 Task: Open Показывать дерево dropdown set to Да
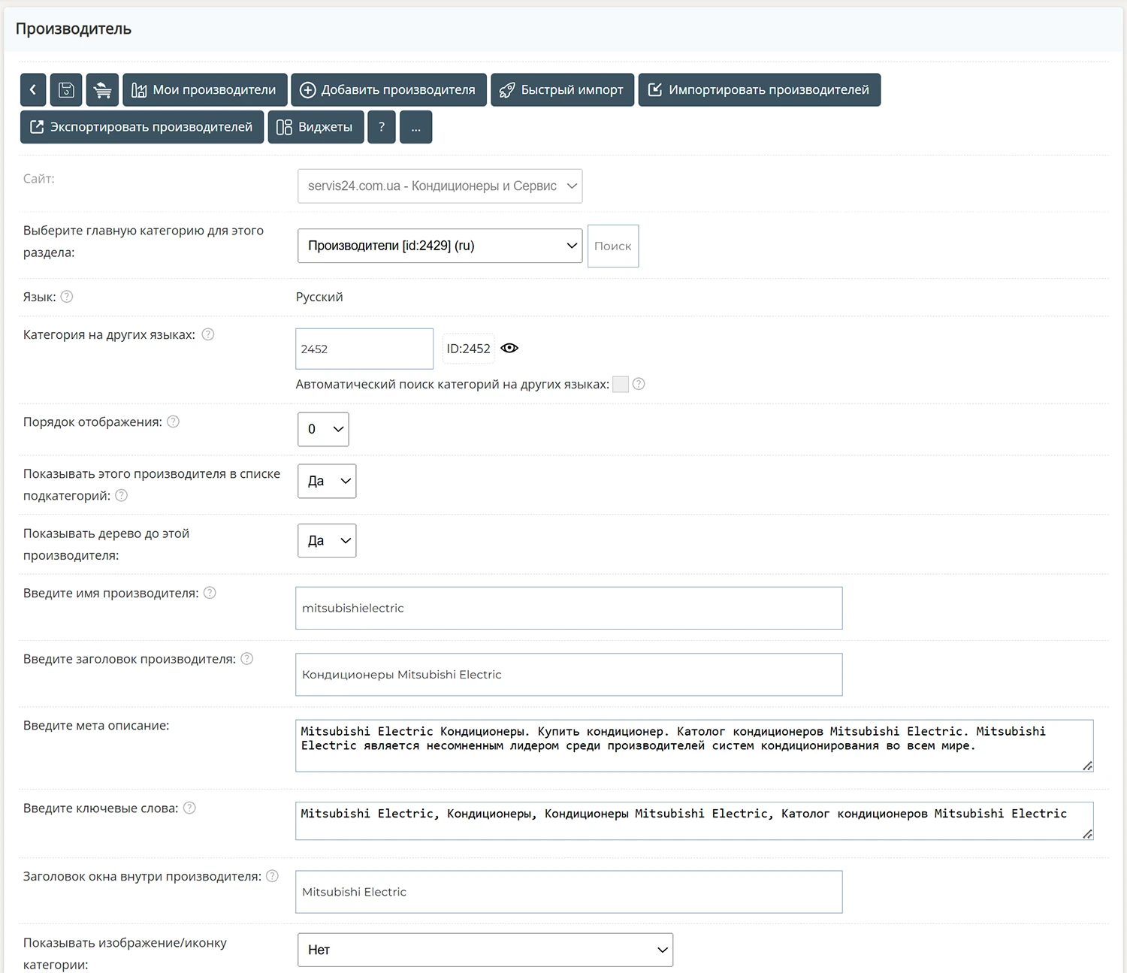tap(327, 540)
